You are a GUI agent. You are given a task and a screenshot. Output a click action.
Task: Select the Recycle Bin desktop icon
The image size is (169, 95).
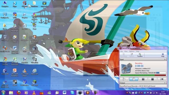point(5,38)
